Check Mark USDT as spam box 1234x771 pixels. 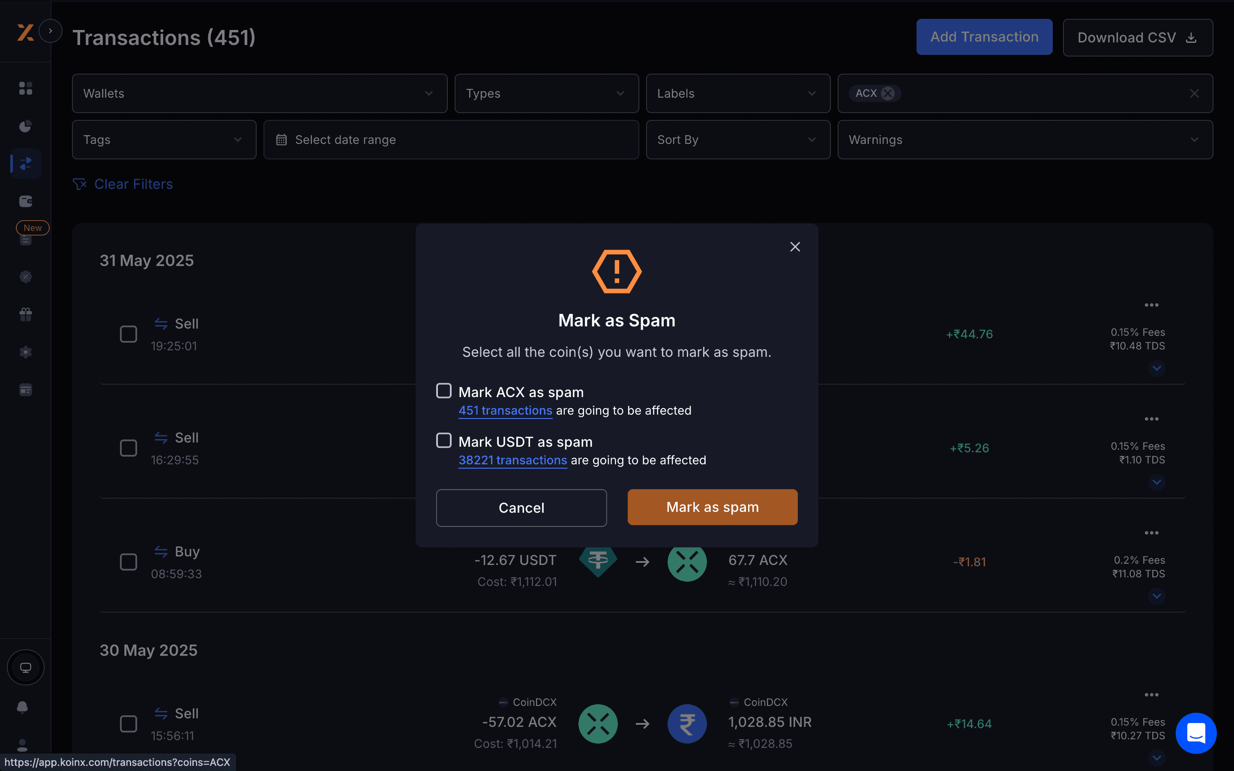click(x=443, y=441)
